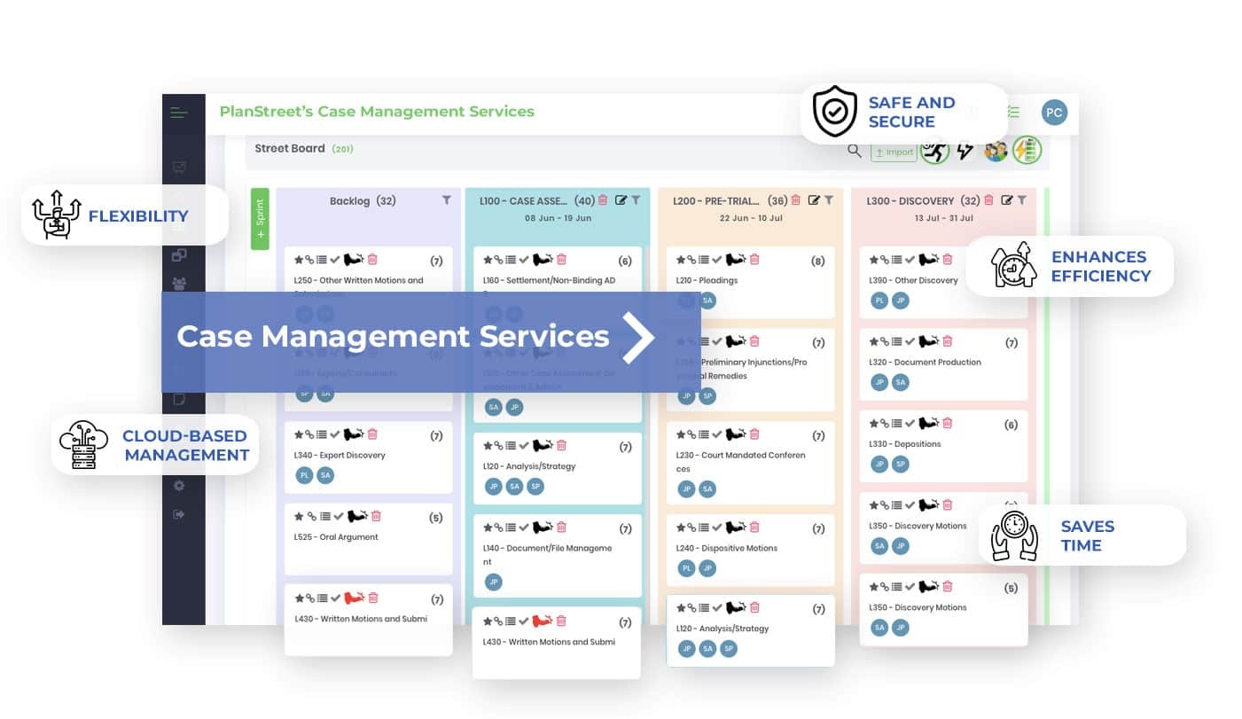Click the Import button
The width and height of the screenshot is (1242, 719).
(x=894, y=152)
